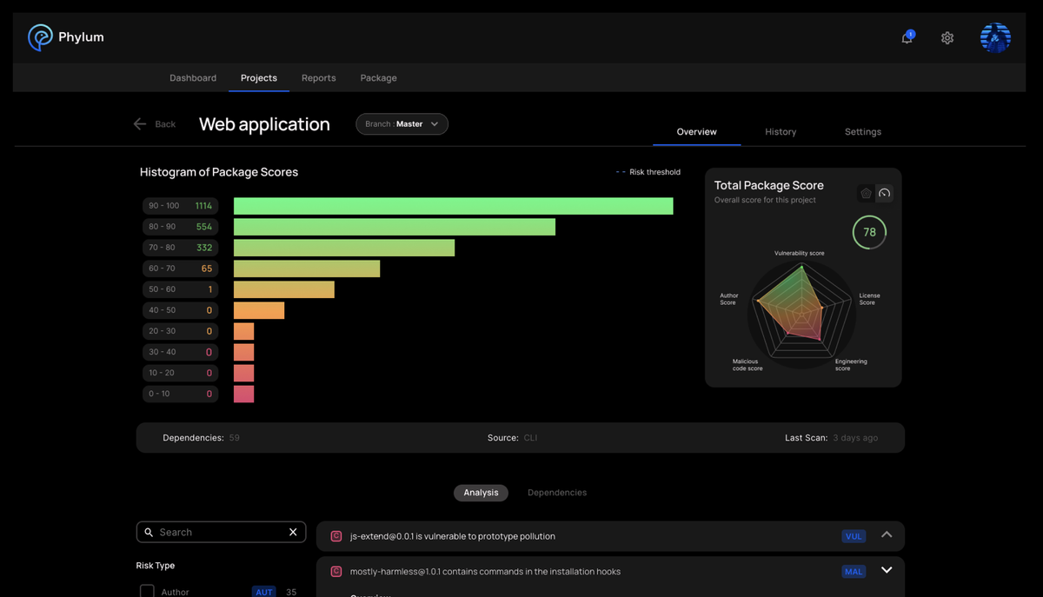Click the package icon beside mostly-harmless issue

(335, 571)
